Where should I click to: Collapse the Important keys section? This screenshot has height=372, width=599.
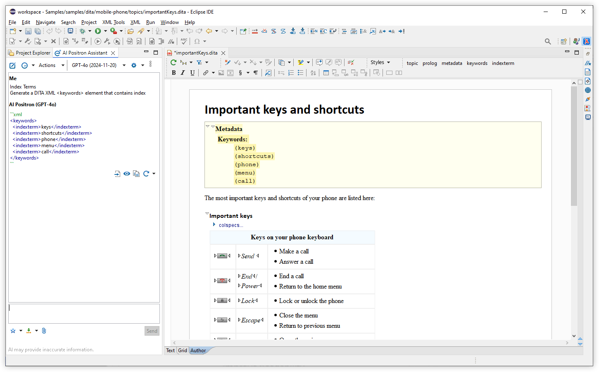[207, 213]
